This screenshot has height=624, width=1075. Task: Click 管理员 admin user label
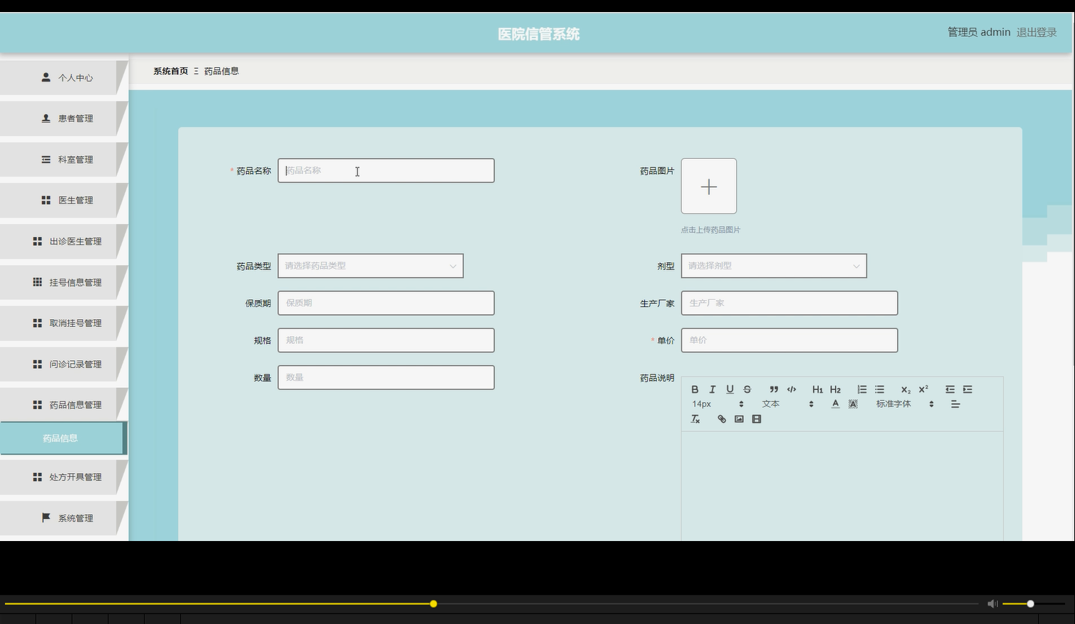coord(979,32)
